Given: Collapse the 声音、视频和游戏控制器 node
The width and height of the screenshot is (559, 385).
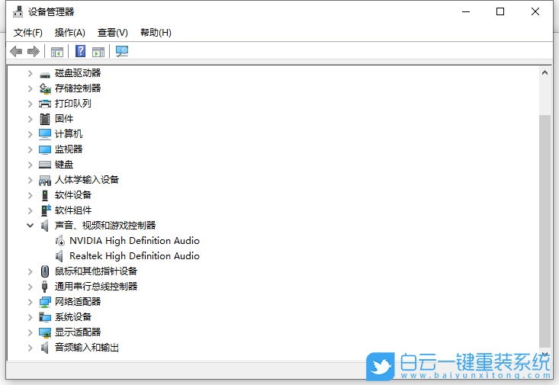Looking at the screenshot, I should click(x=31, y=226).
